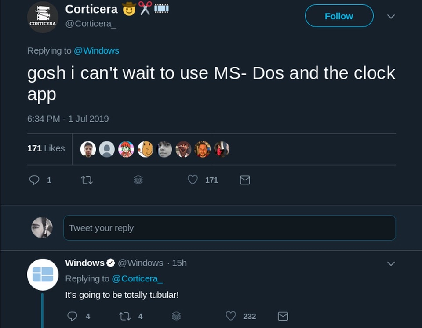Open Direct Message share icon under Corticera's tweet
The height and width of the screenshot is (328, 422).
pos(245,180)
